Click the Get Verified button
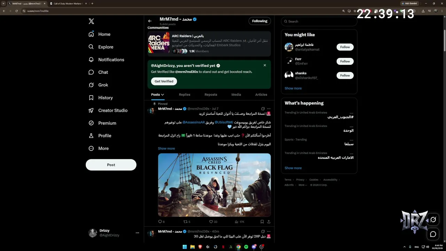 (x=164, y=81)
